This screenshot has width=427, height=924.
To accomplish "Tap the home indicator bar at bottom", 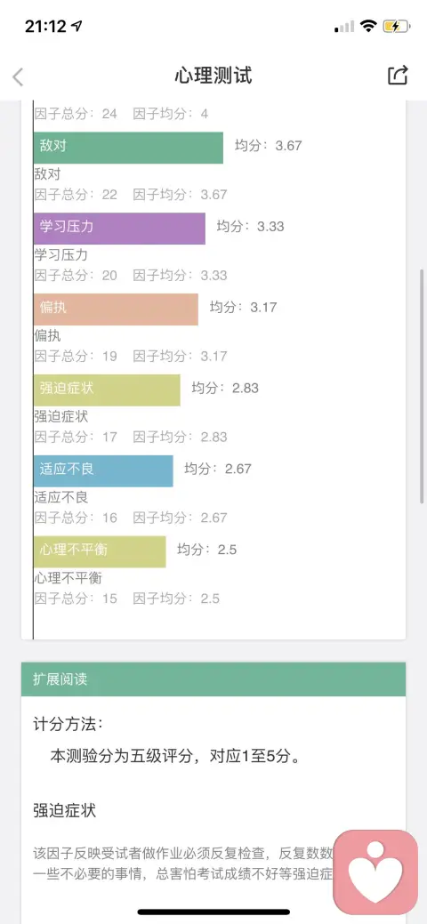I will [213, 912].
